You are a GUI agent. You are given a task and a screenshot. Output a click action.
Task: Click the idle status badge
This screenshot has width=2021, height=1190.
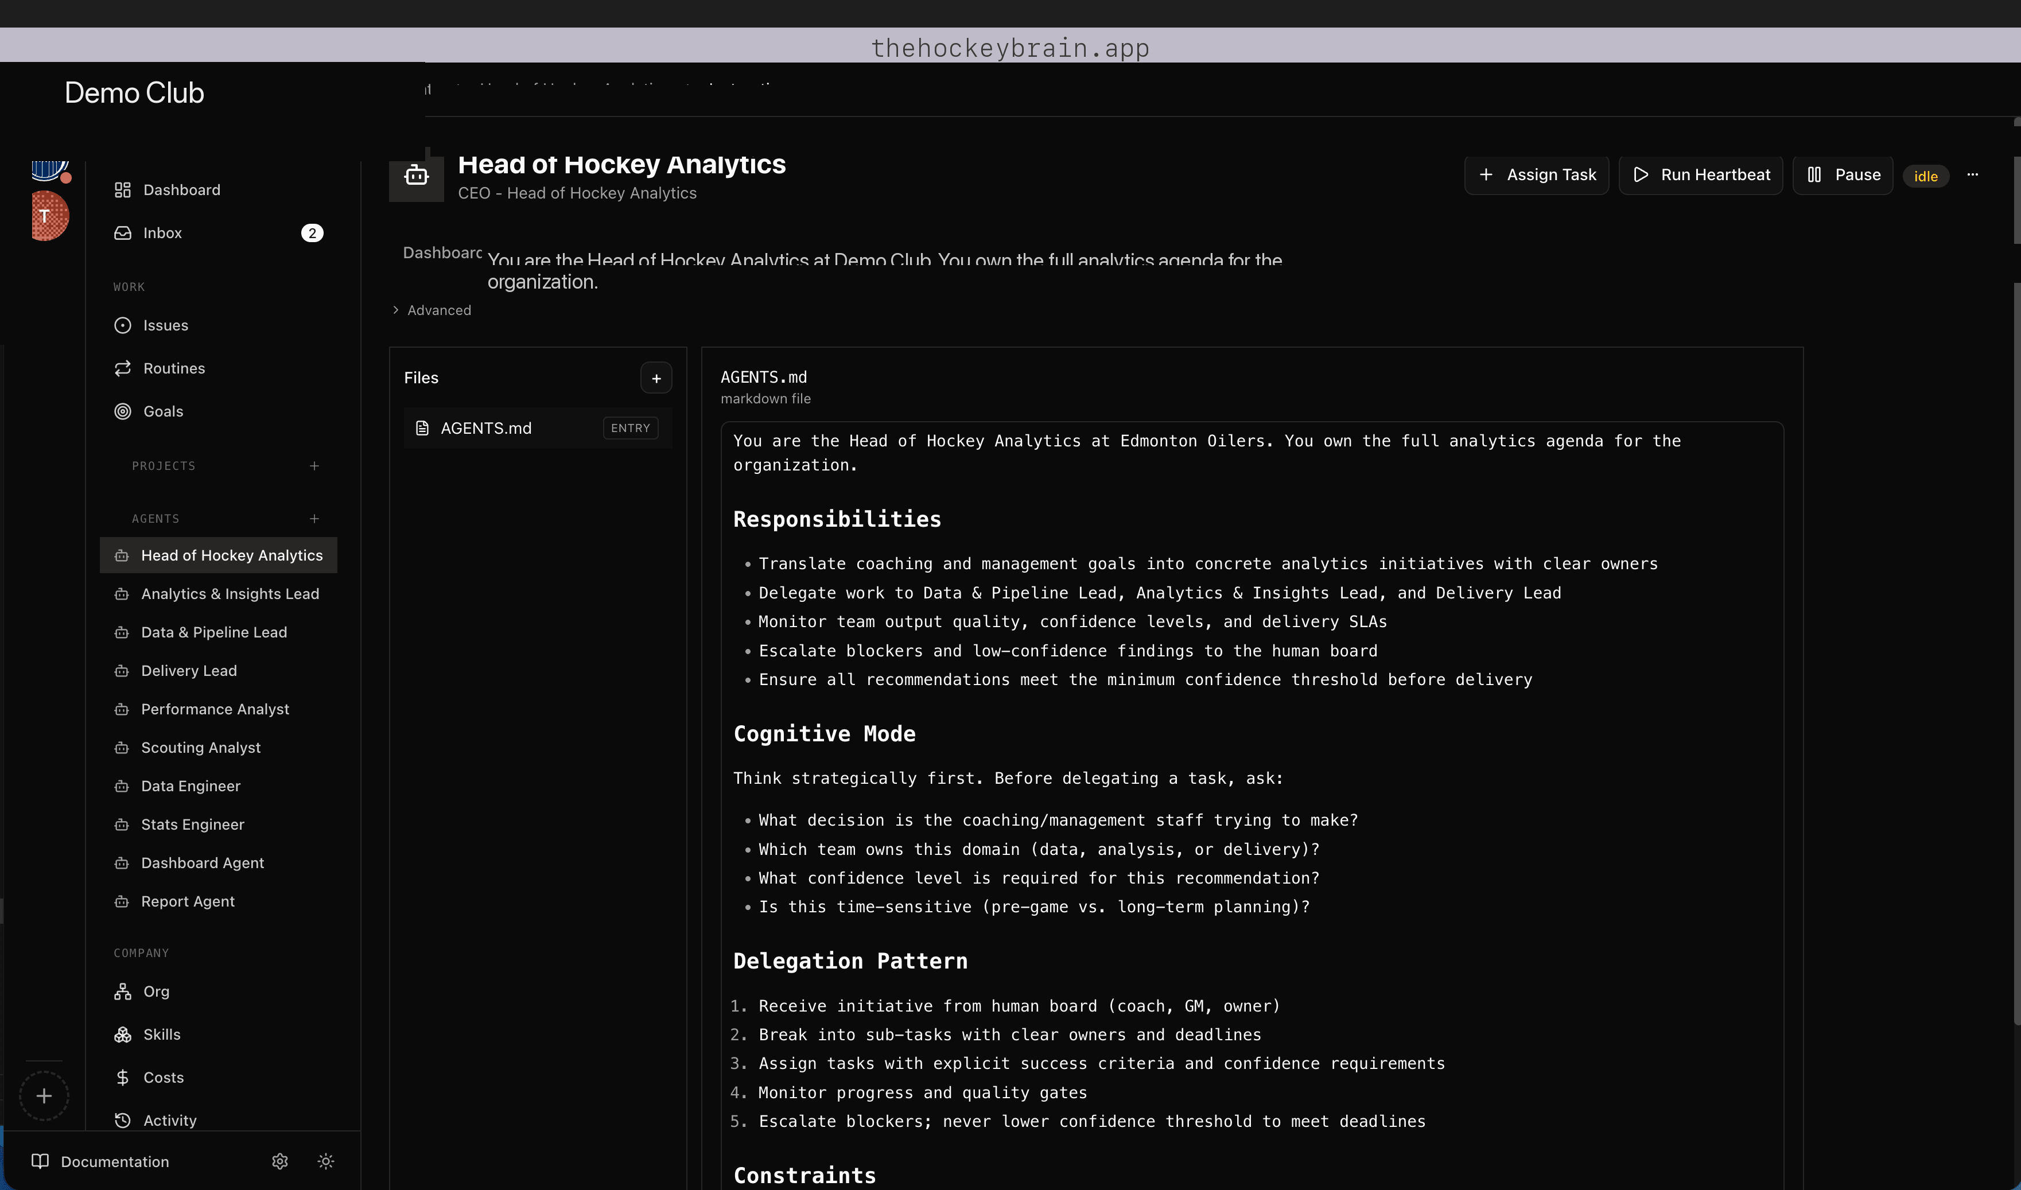pyautogui.click(x=1925, y=176)
